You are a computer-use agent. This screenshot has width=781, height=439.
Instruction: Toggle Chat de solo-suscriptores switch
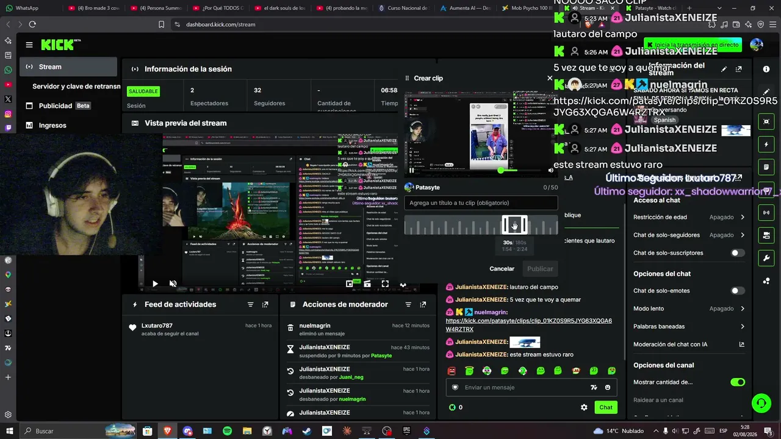click(738, 253)
